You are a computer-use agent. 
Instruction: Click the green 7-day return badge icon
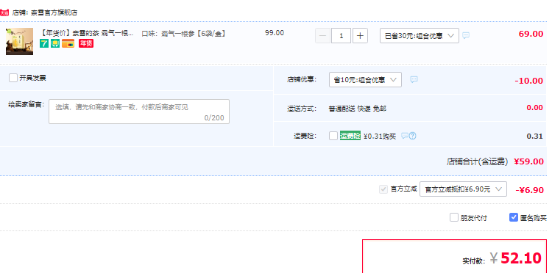(44, 43)
